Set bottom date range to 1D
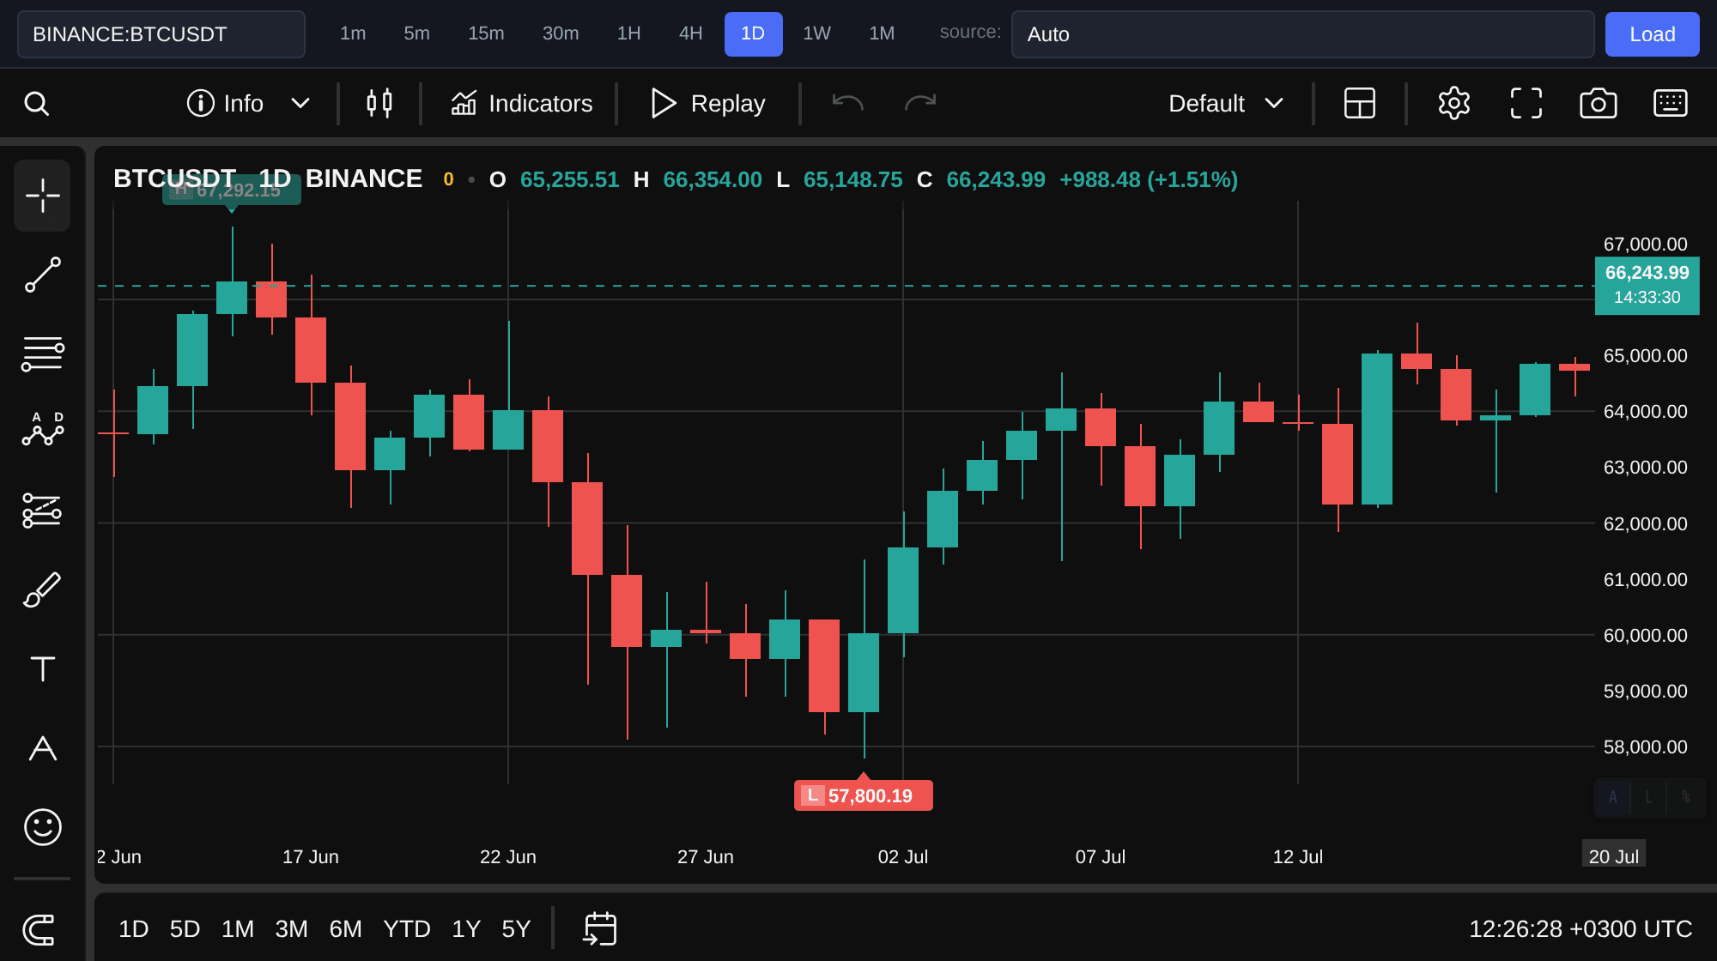The width and height of the screenshot is (1717, 961). tap(133, 929)
